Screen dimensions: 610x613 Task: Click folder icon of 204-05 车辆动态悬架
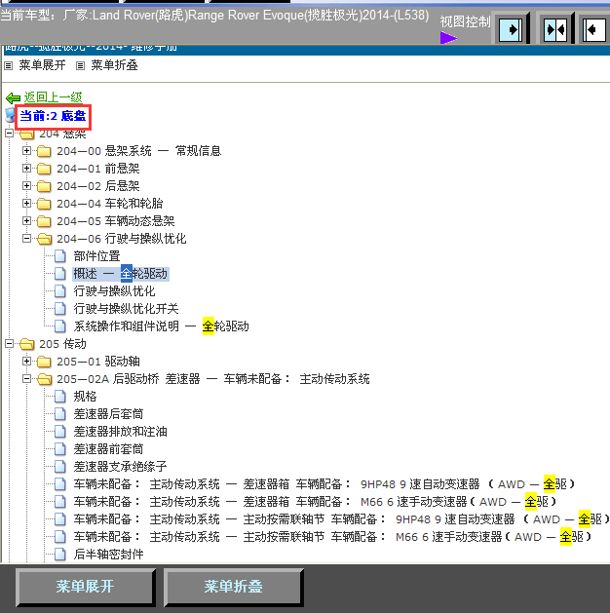(x=44, y=221)
